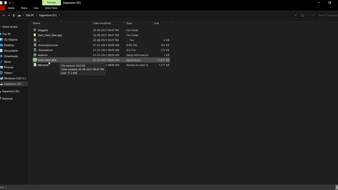Click the Start_Here_Mac.app name
This screenshot has width=338, height=190.
click(50, 35)
